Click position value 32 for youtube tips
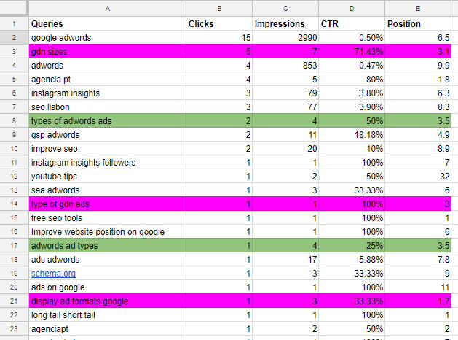458x340 pixels. (x=418, y=177)
